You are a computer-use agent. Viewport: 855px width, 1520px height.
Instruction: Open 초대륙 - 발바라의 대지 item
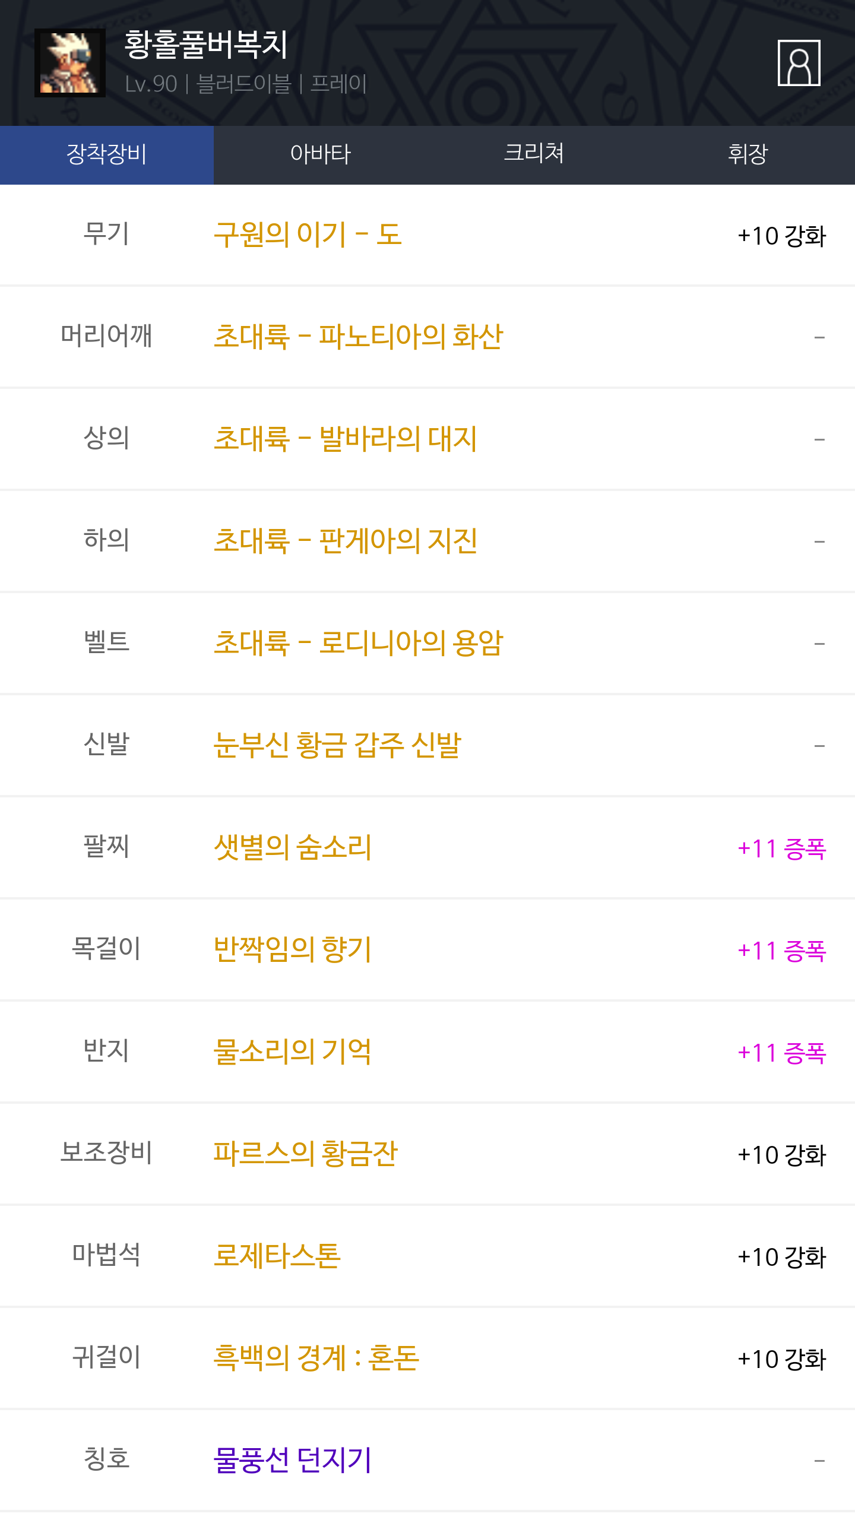coord(345,439)
